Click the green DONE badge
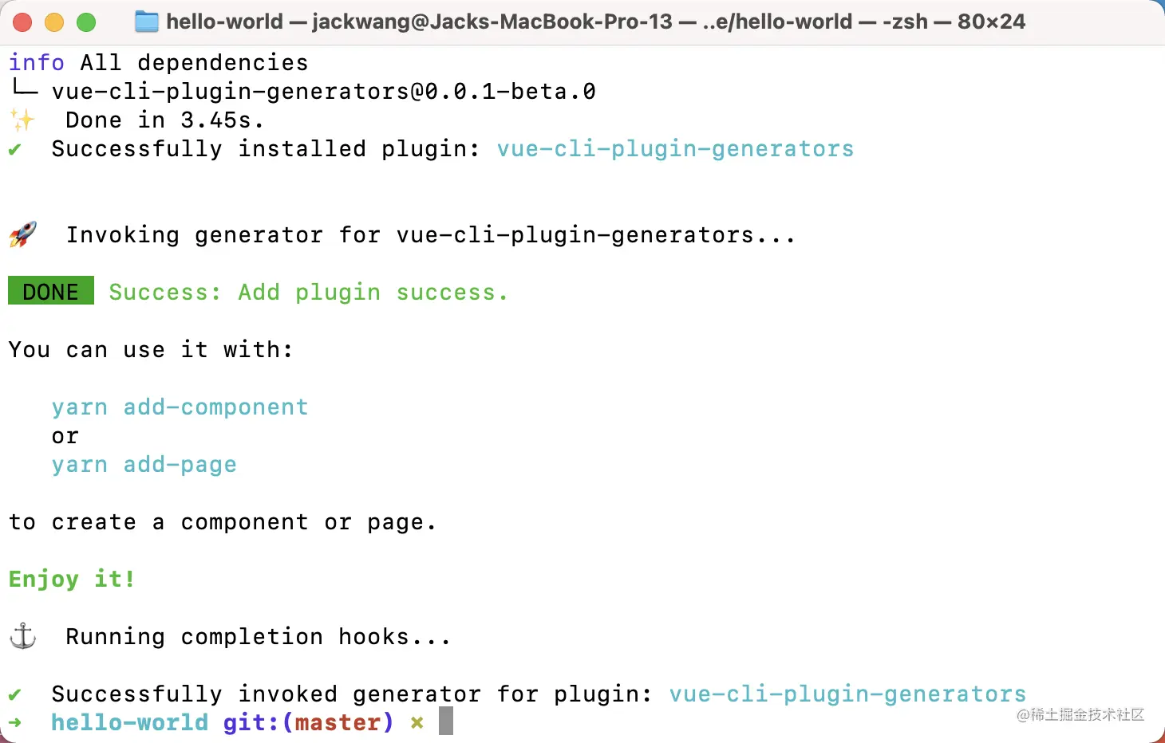This screenshot has width=1165, height=743. (51, 291)
